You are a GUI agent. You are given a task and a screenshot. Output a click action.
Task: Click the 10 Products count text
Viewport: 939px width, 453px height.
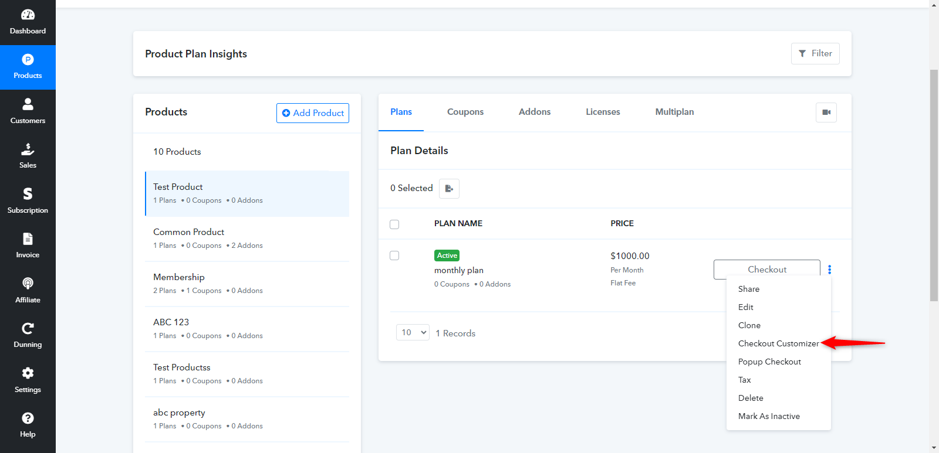(177, 152)
